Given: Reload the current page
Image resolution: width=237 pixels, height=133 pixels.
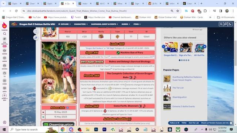Looking at the screenshot, I should (16, 11).
